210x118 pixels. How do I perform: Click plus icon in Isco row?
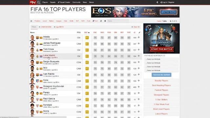139,68
